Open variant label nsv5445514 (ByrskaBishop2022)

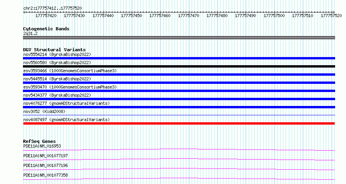[x=57, y=79]
